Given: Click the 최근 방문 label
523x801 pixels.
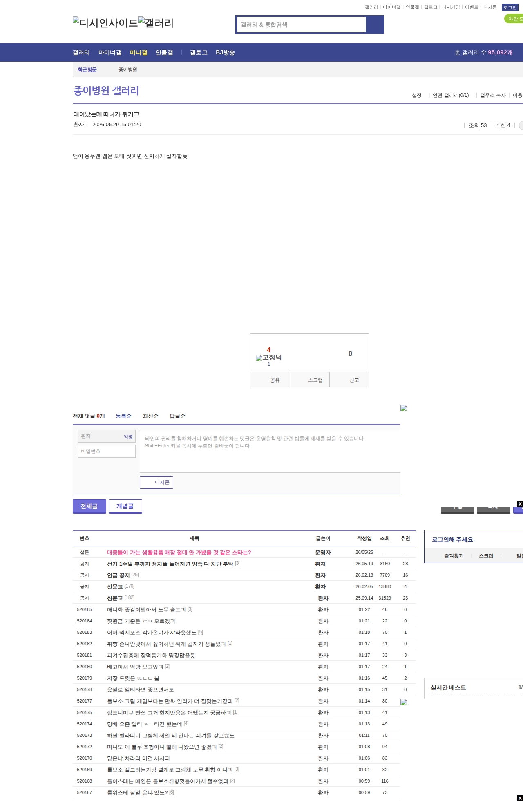Looking at the screenshot, I should [87, 69].
